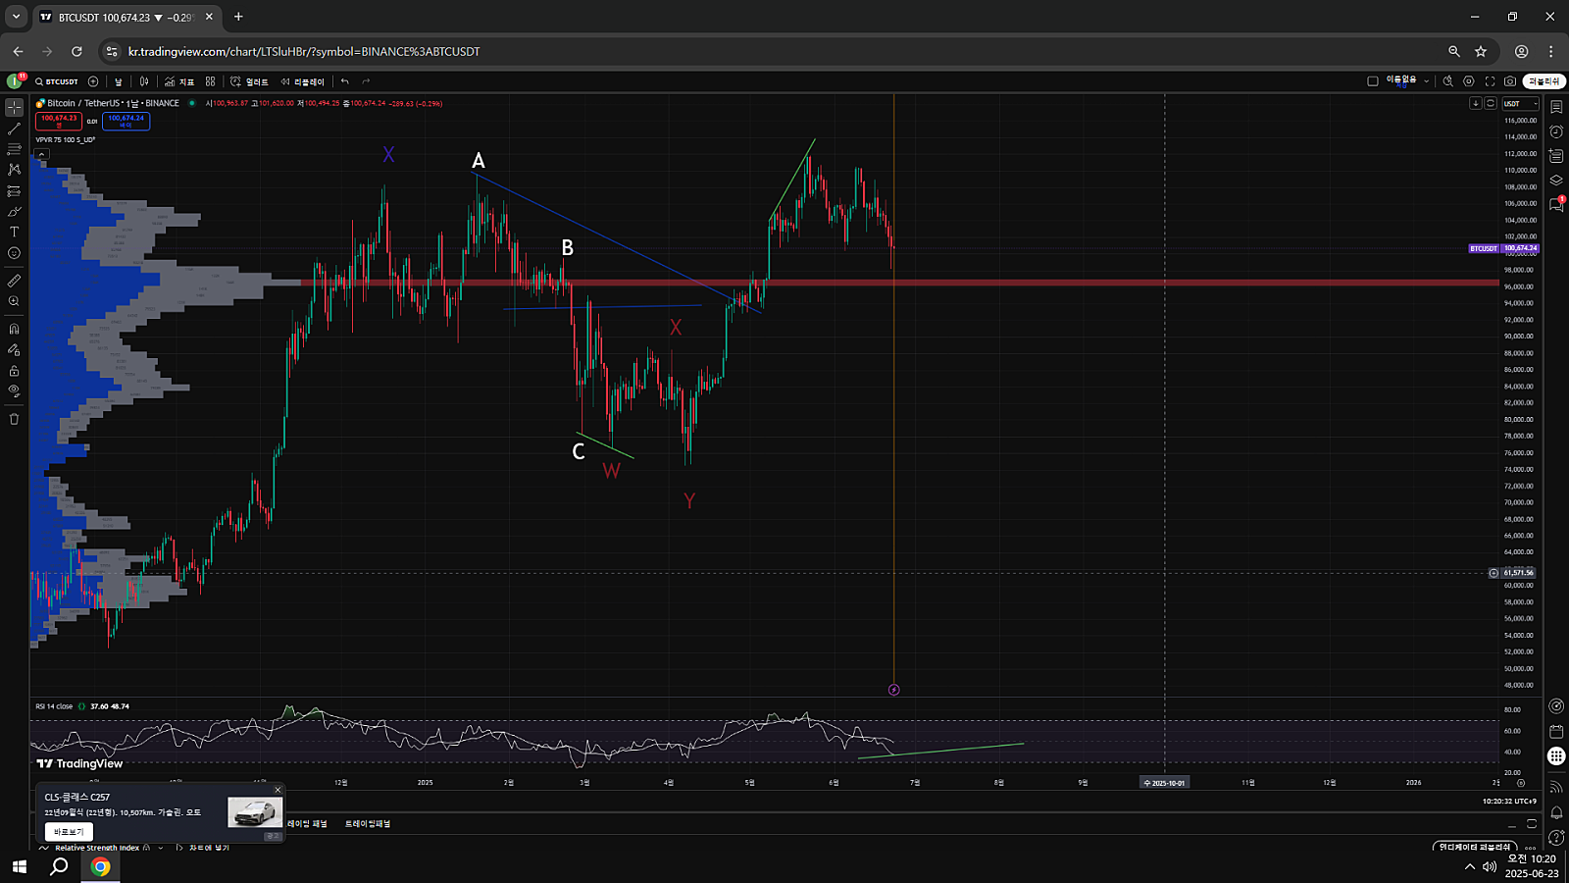Toggle magnet mode for drawings
This screenshot has width=1569, height=883.
(x=14, y=329)
